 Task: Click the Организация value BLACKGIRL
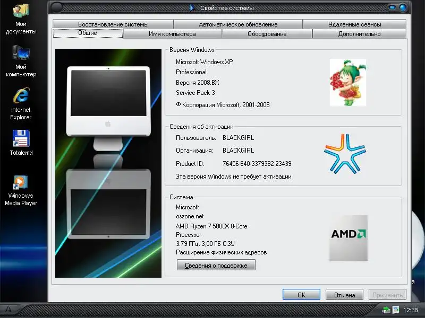(x=238, y=151)
